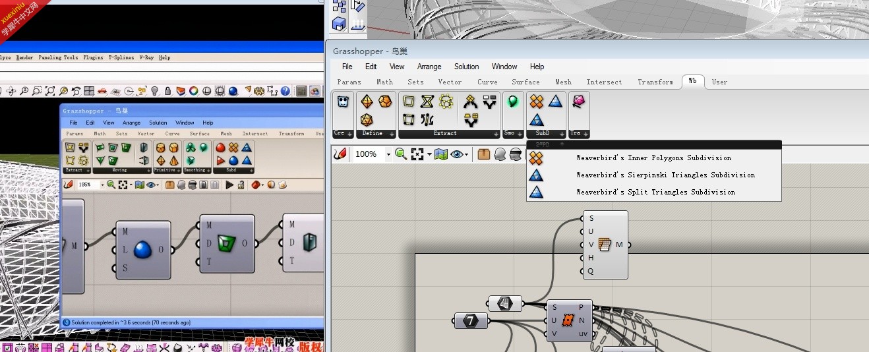Select Weaverbird's Inner Polygons Subdivision entry
Viewport: 869px width, 352px height.
point(653,158)
